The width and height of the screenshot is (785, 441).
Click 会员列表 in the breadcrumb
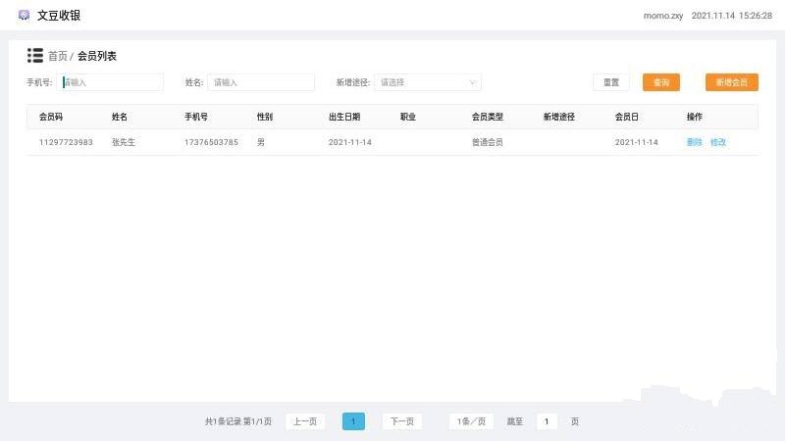[x=97, y=57]
